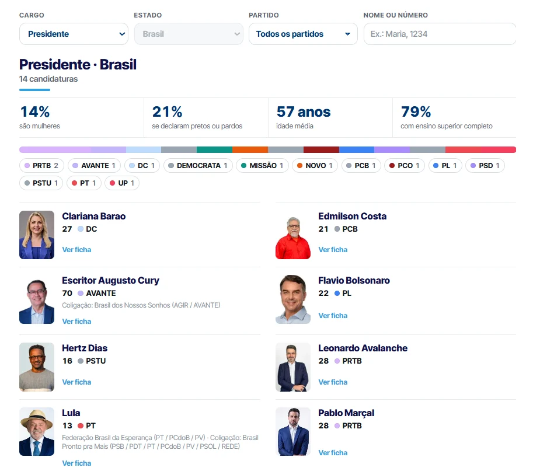Open Ver ficha for Edmilson Costa

click(x=333, y=250)
